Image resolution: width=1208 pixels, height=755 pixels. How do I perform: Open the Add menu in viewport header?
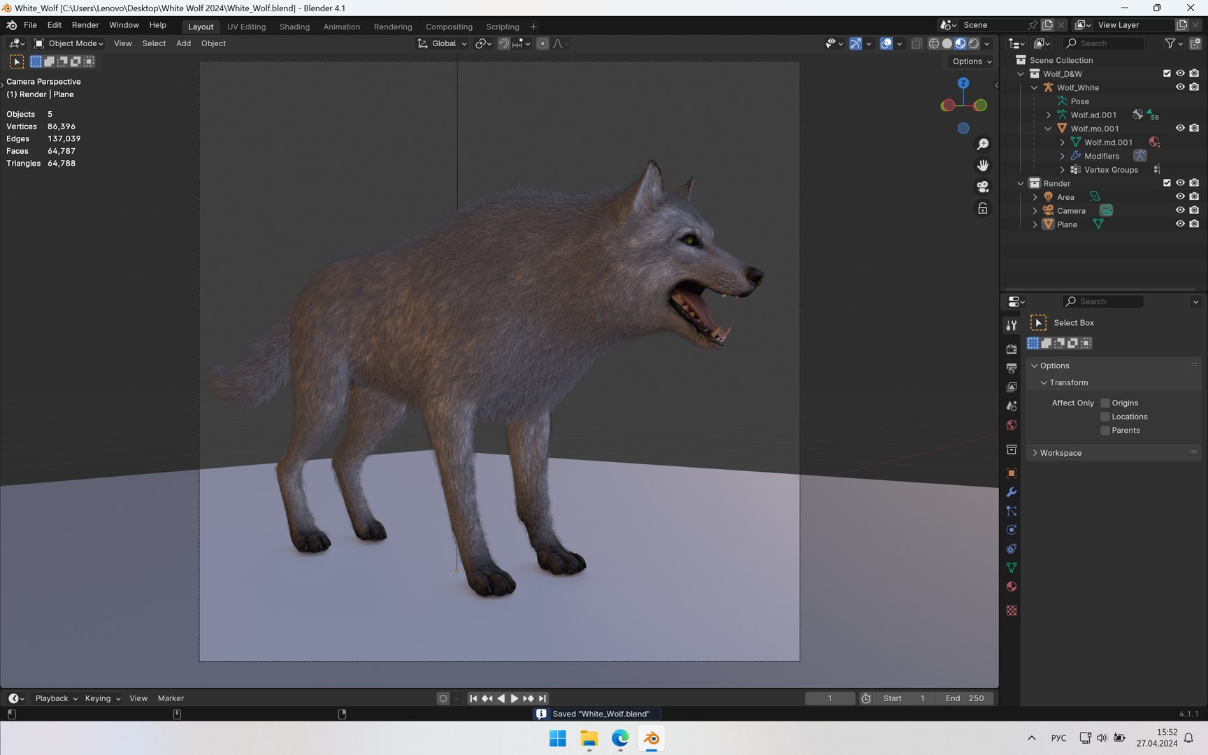(183, 43)
